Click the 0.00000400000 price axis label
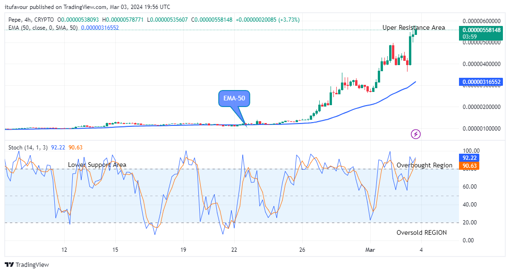510x273 pixels. tap(482, 64)
